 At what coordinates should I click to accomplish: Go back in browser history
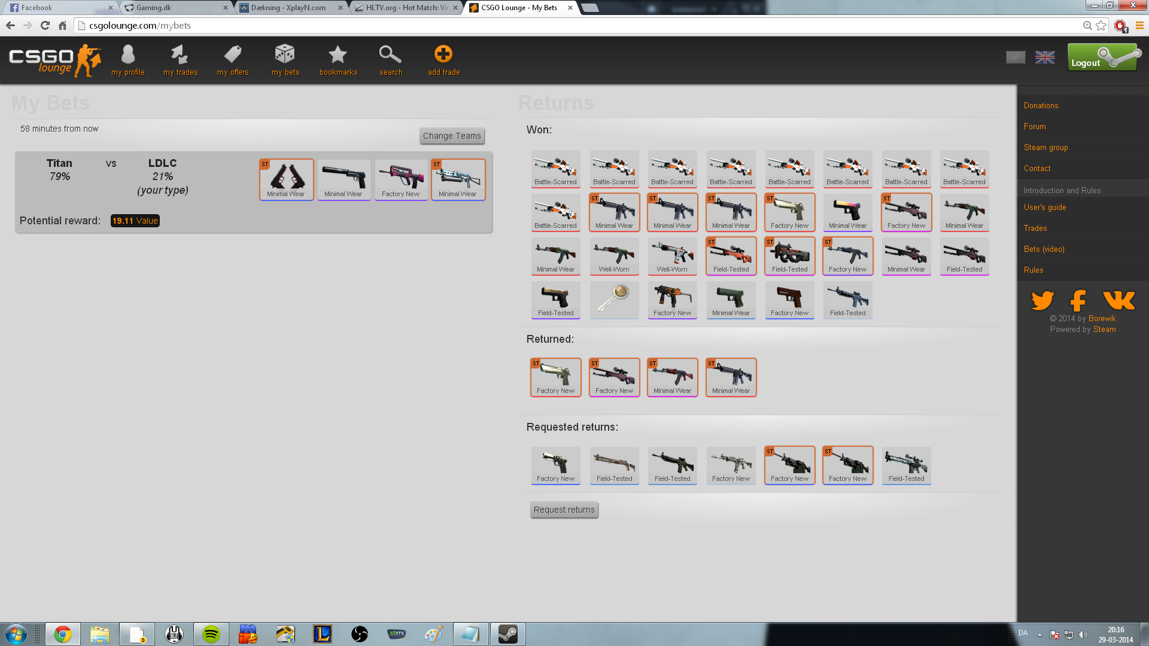click(10, 25)
